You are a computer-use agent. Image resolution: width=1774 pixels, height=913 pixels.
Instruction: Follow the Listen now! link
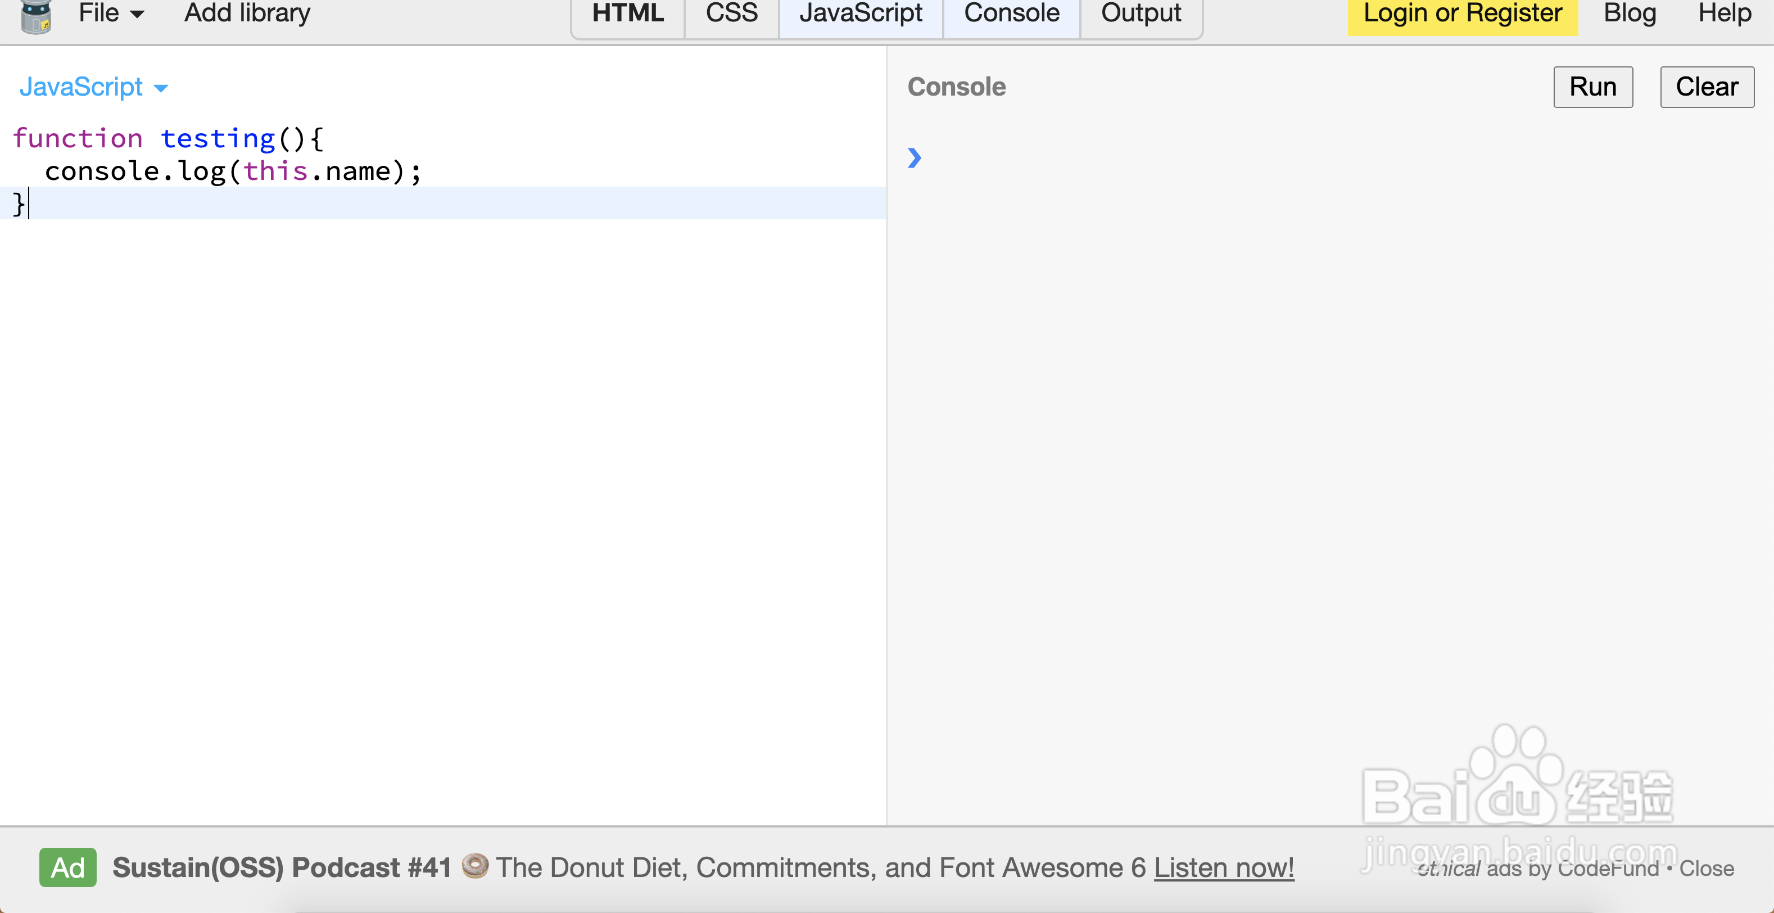(1224, 867)
